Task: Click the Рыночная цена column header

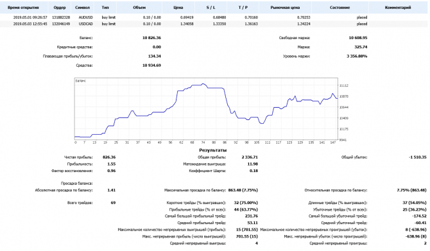Action: point(285,8)
